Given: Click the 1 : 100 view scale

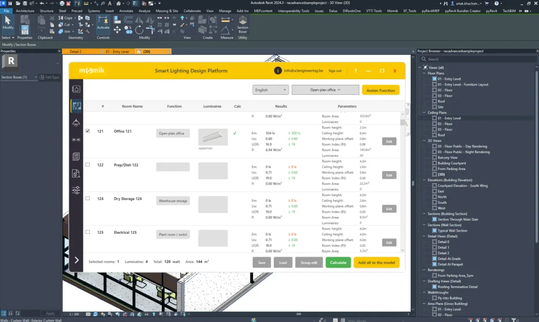Looking at the screenshot, I should (x=74, y=314).
